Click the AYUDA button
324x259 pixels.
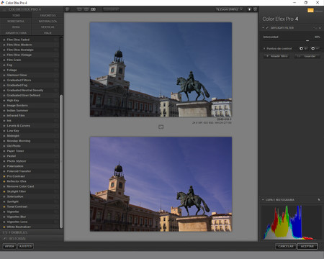(9, 246)
